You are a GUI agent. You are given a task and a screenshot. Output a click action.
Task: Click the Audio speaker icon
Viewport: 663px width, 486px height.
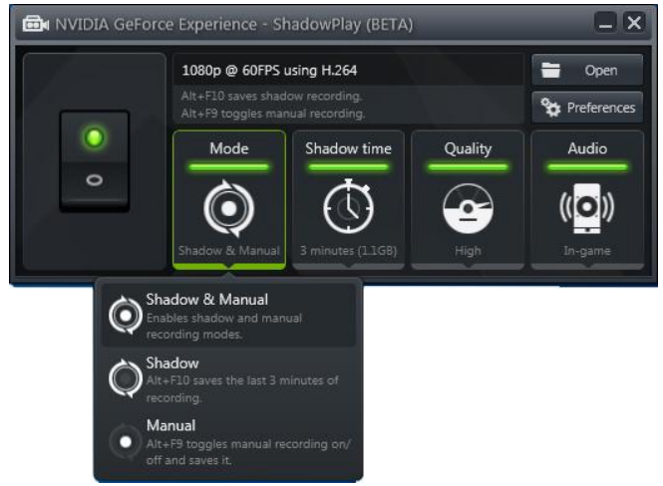[x=587, y=208]
